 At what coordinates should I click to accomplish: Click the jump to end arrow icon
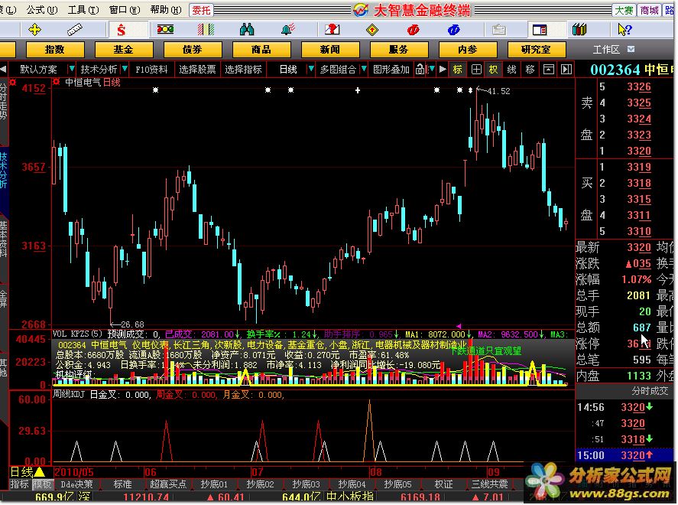coord(566,69)
